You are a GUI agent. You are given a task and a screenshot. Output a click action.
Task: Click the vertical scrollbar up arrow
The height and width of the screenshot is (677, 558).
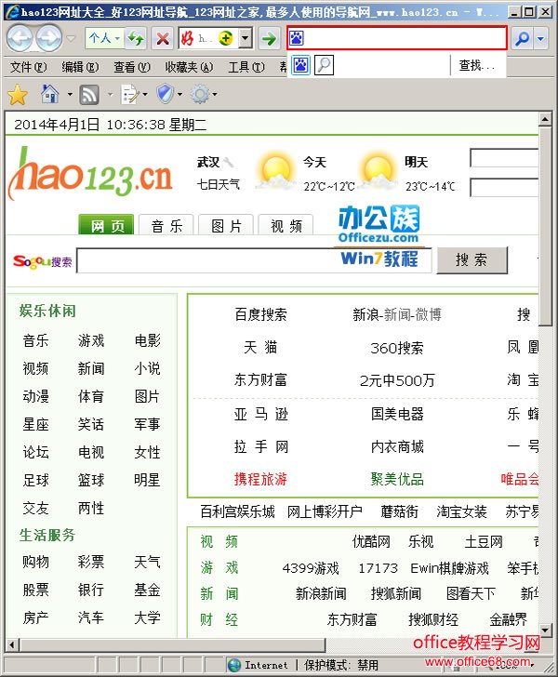point(545,119)
